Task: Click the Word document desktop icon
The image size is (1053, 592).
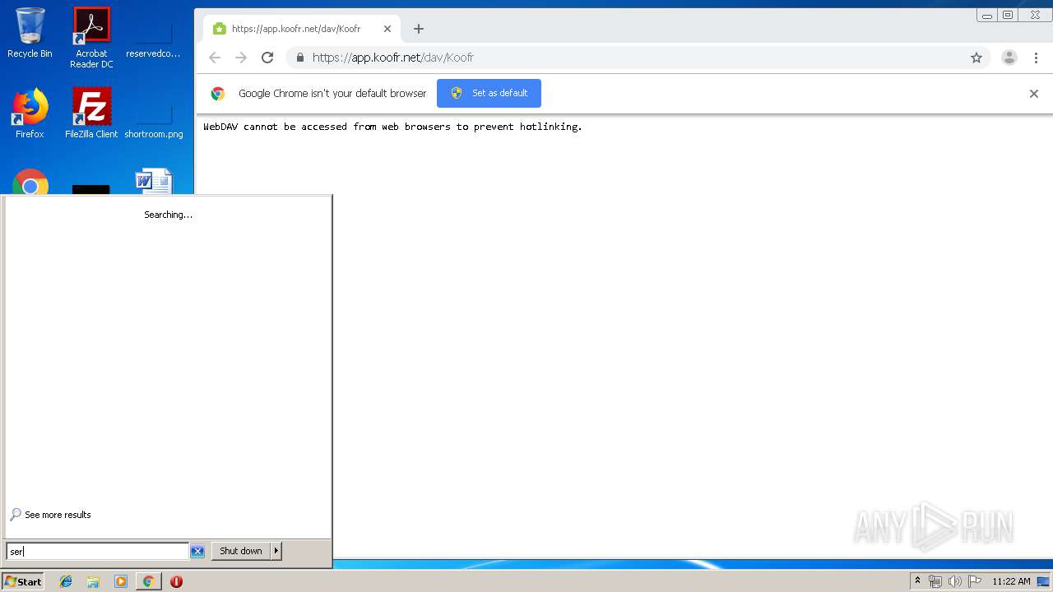Action: coord(154,182)
